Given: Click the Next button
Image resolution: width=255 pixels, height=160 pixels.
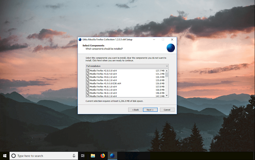Looking at the screenshot, I should (150, 110).
